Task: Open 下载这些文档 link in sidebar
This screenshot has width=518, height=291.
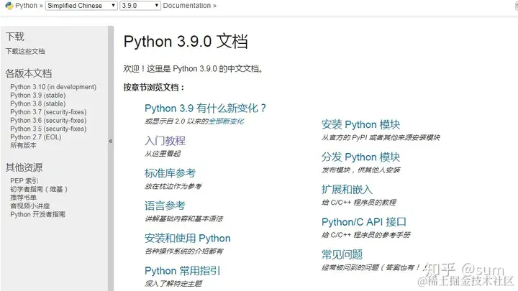Action: [25, 51]
